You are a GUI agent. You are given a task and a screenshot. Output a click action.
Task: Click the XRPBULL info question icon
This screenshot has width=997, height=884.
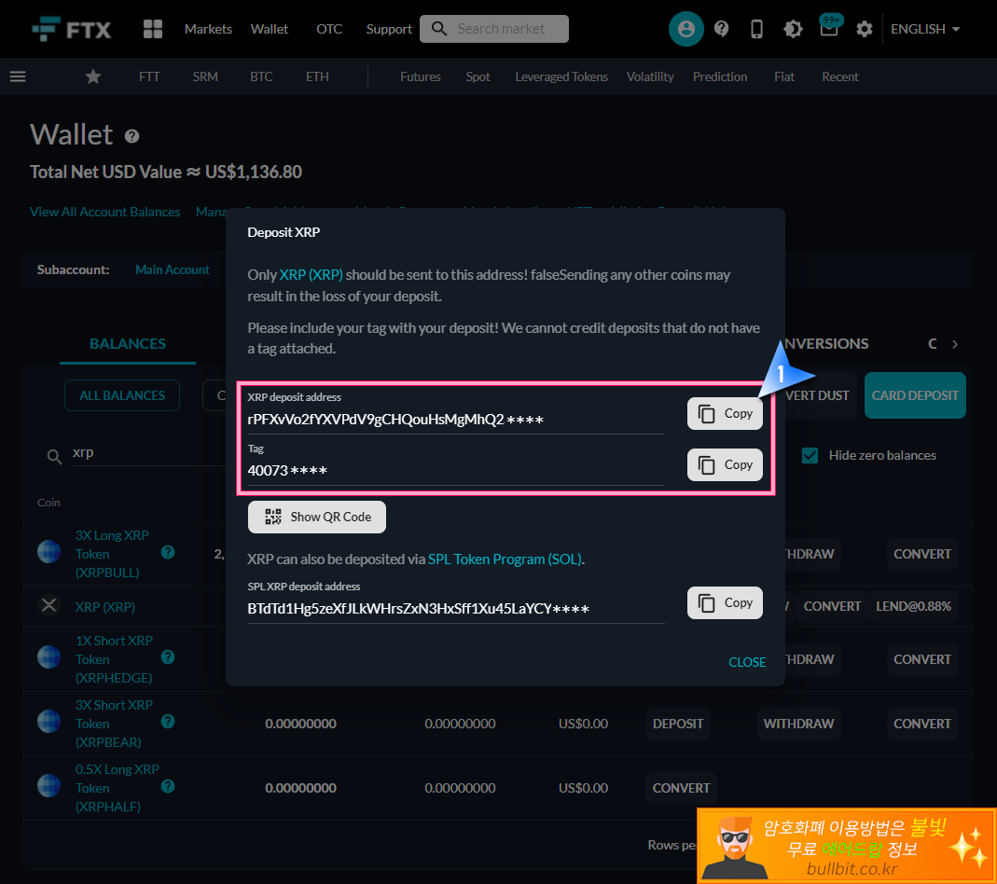click(168, 552)
